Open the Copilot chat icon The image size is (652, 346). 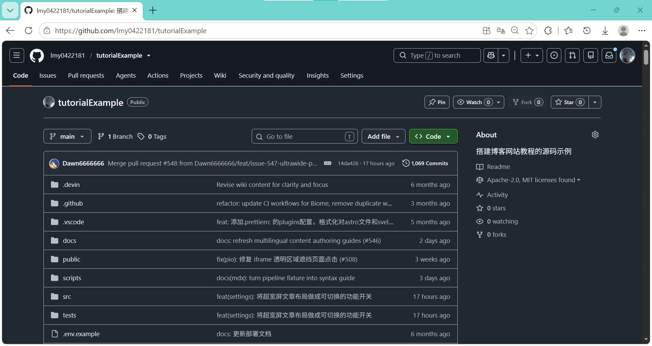(491, 55)
